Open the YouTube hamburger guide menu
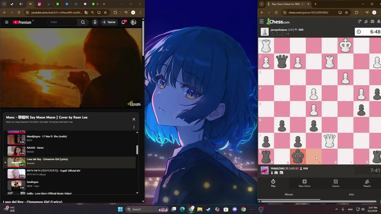The height and width of the screenshot is (214, 381). (7, 22)
